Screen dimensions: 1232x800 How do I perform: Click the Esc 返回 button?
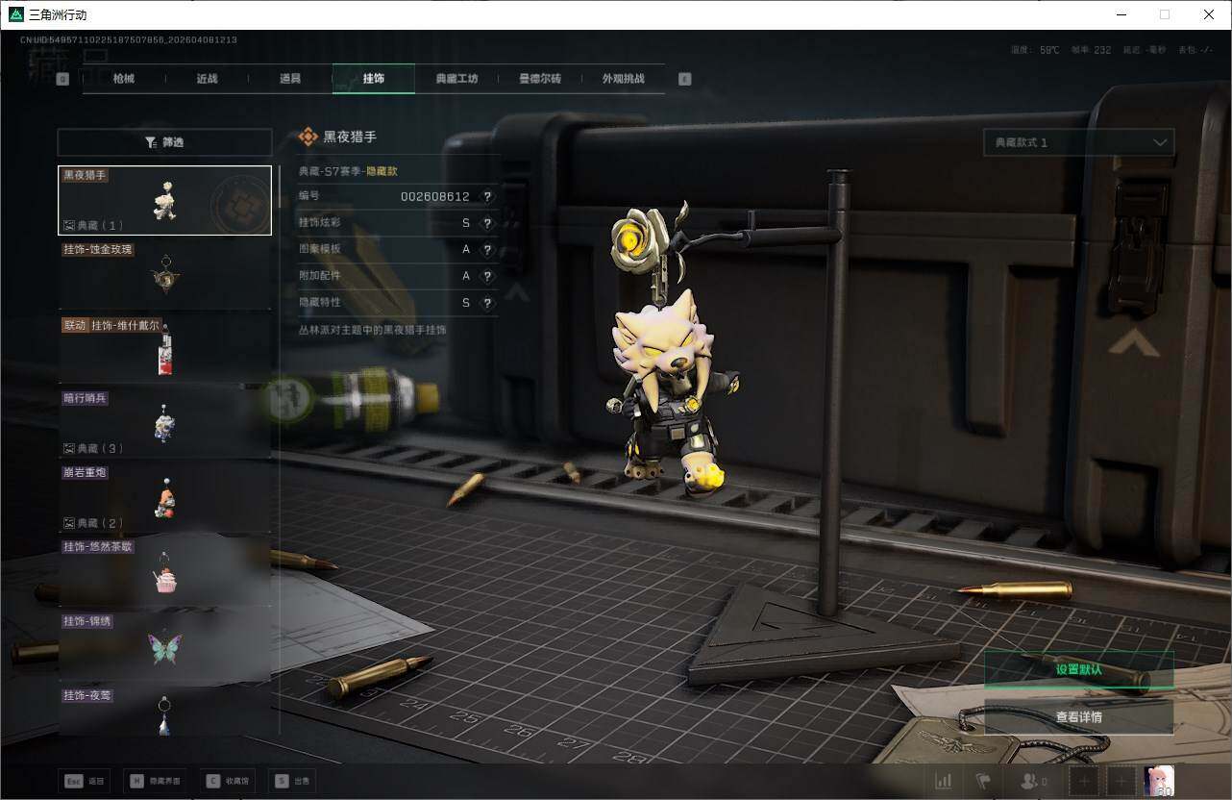coord(84,781)
